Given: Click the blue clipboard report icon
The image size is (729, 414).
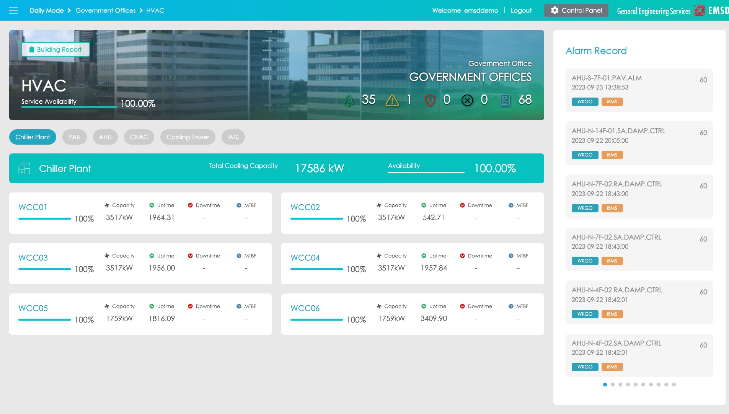Looking at the screenshot, I should coord(505,100).
